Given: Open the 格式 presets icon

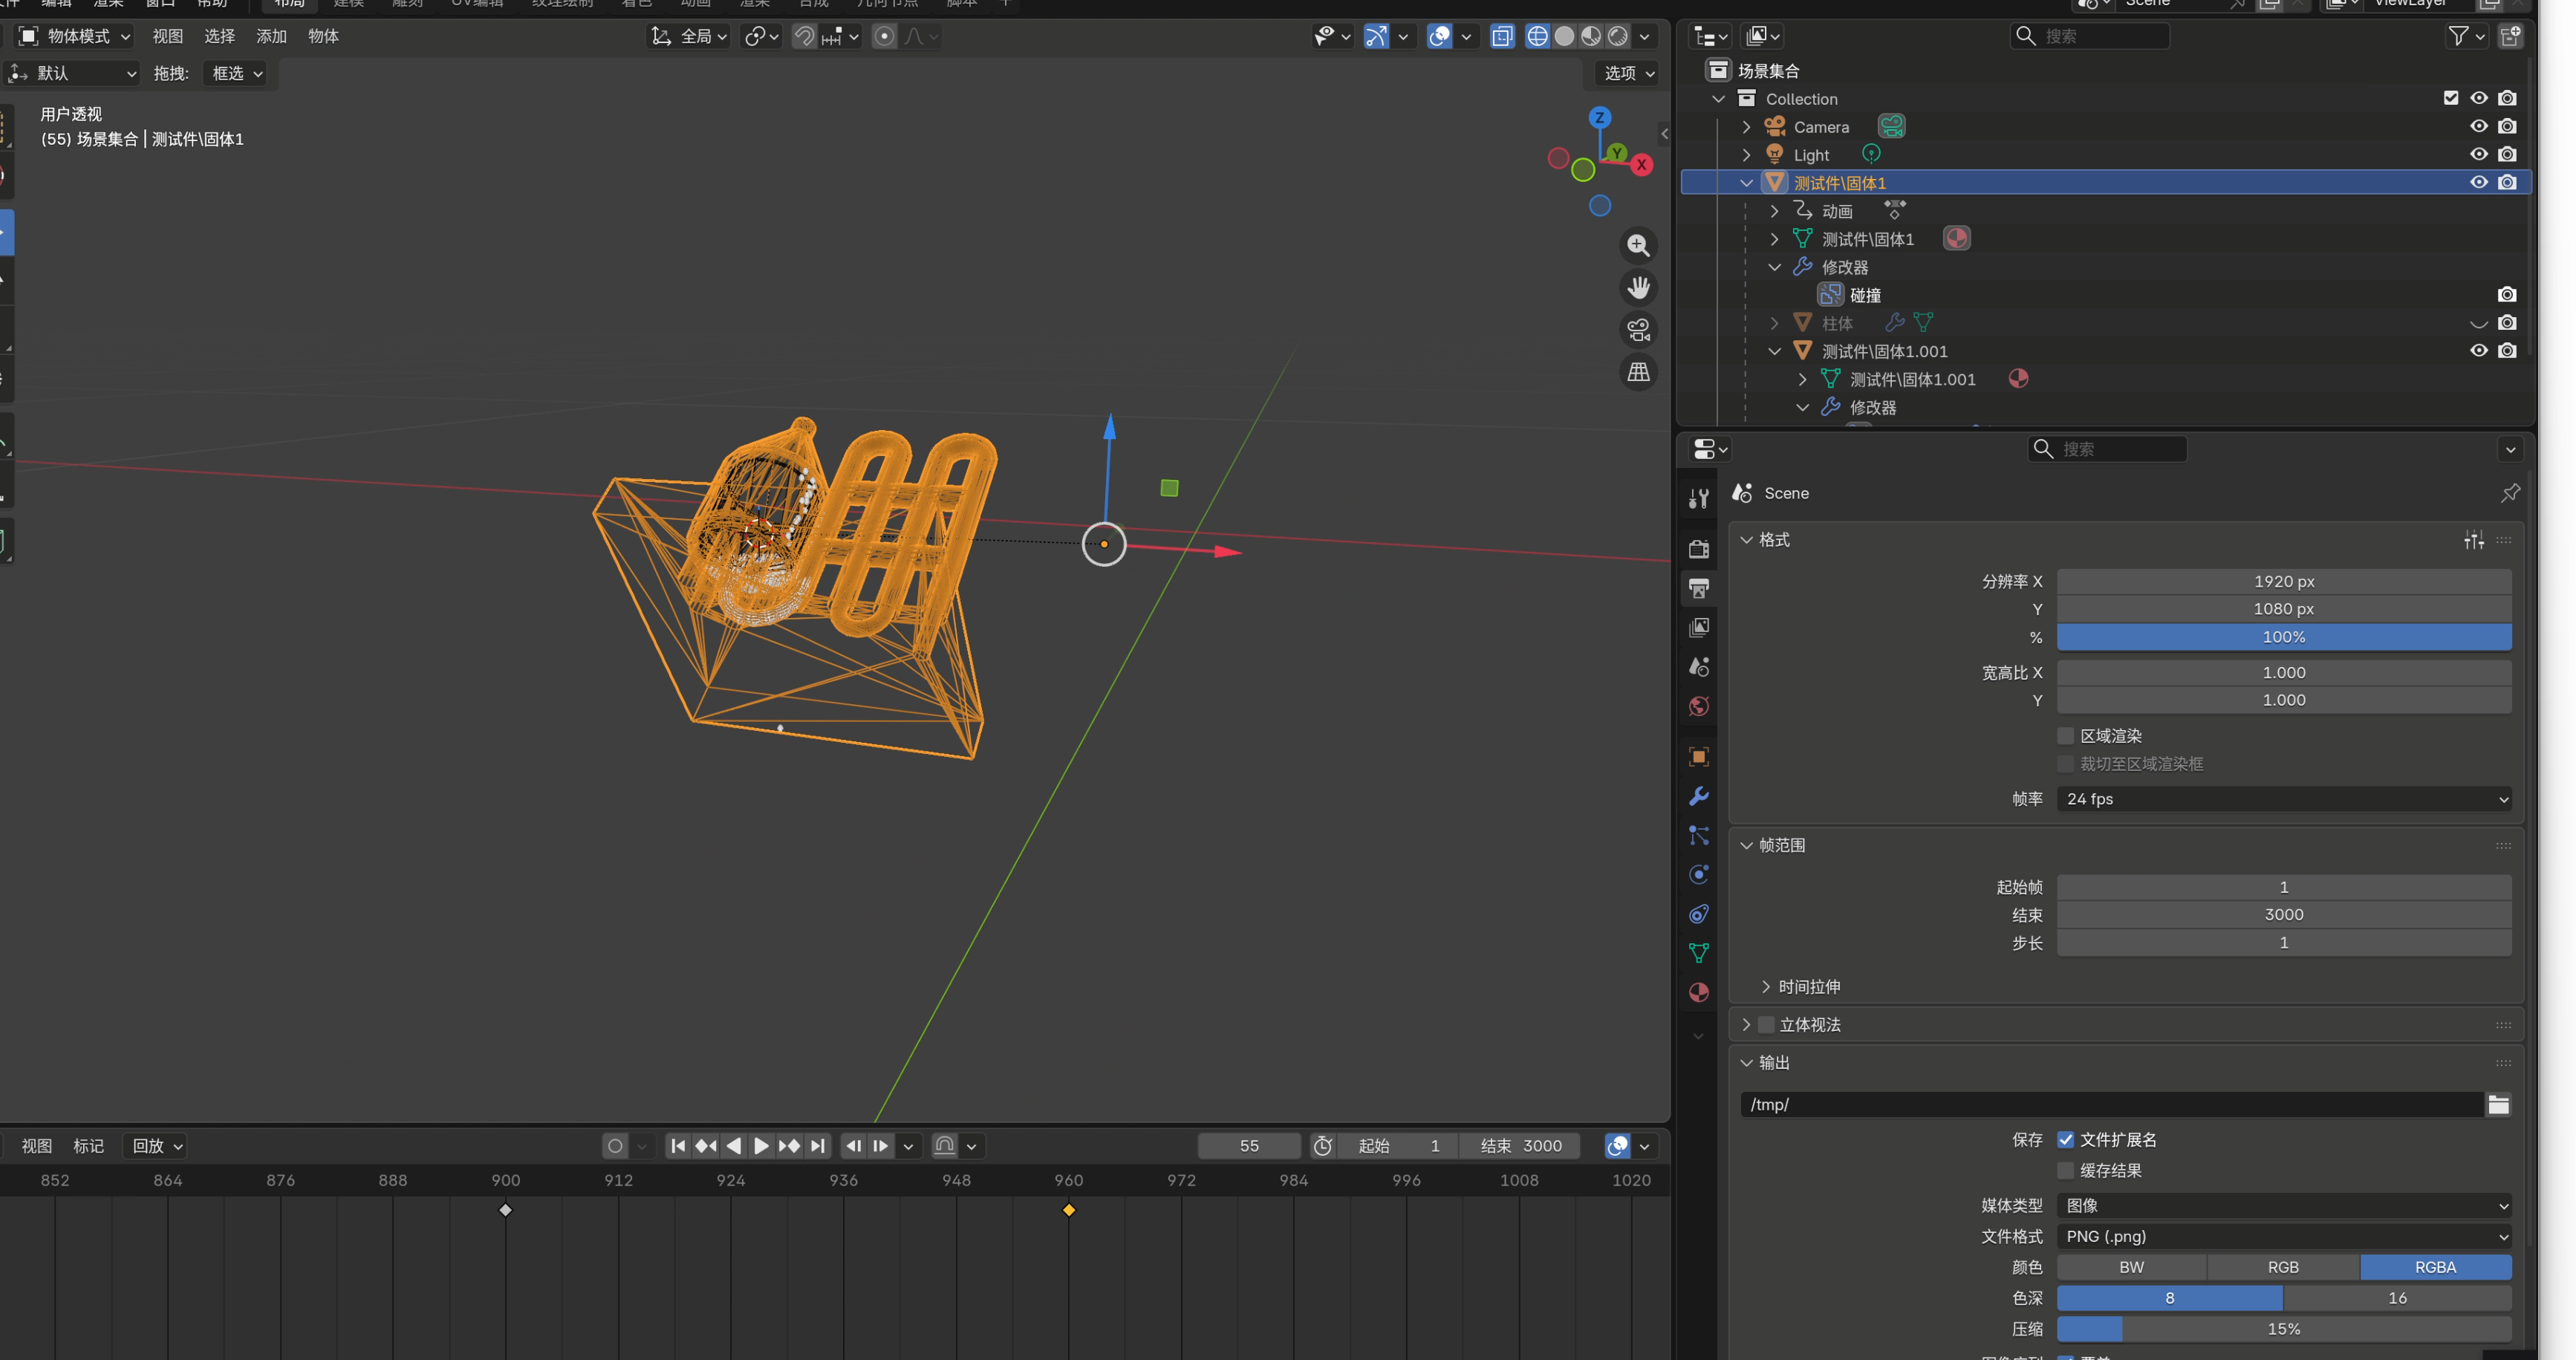Looking at the screenshot, I should pos(2474,540).
